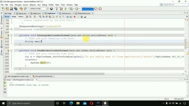Click the first garbage collection icon after memory bar
Screen dimensions: 189x106
(96, 9)
